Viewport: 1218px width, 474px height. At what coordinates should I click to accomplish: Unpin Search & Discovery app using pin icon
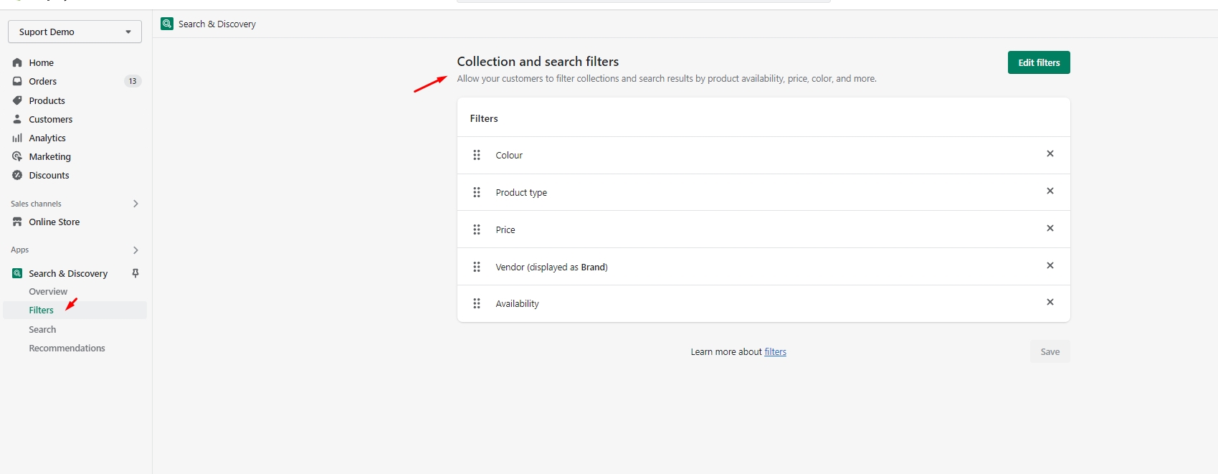135,273
